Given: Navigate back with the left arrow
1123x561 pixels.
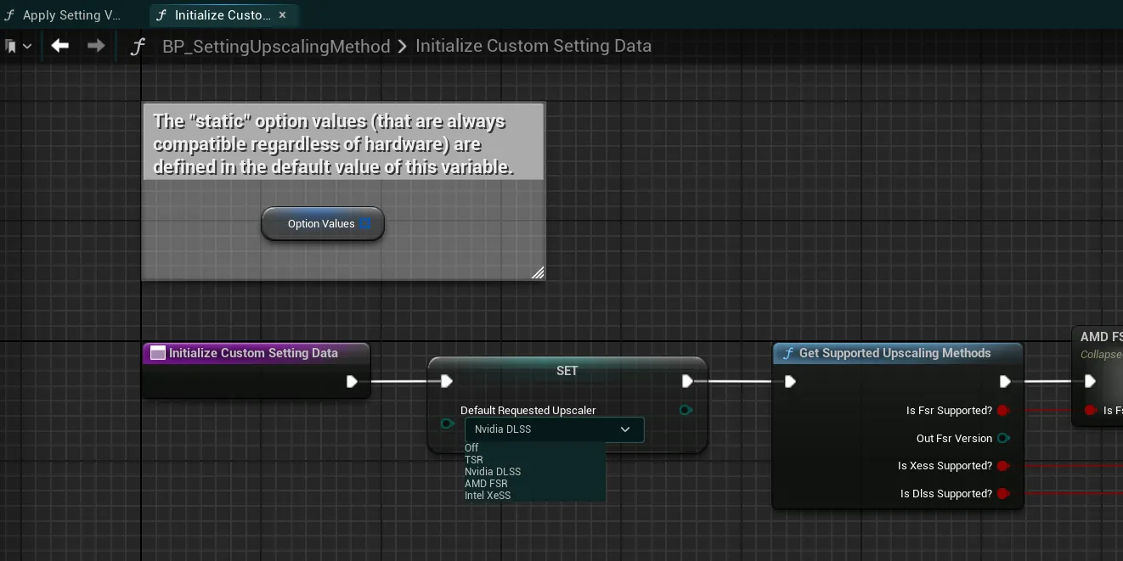Looking at the screenshot, I should coord(59,46).
